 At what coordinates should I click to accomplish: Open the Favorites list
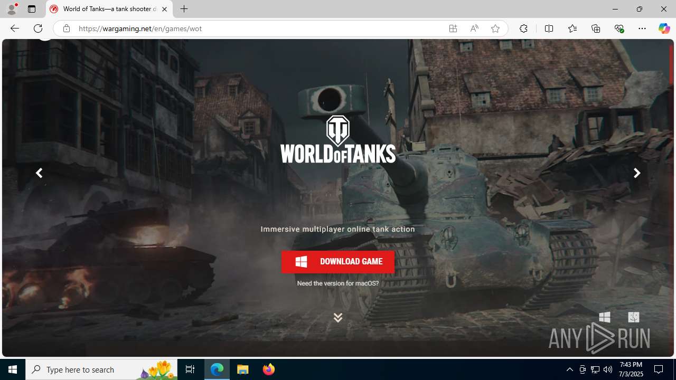coord(572,28)
